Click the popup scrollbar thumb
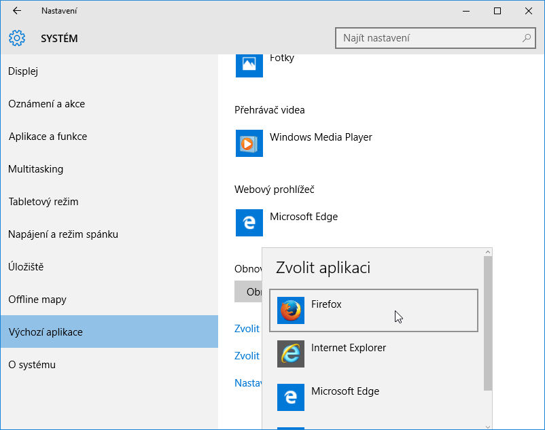The width and height of the screenshot is (545, 430). [488, 323]
